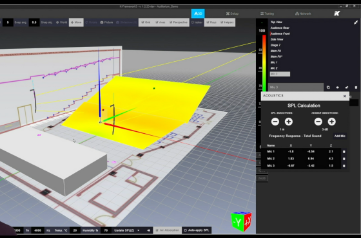361x238 pixels.
Task: Click the K logo icon
Action: tap(337, 14)
